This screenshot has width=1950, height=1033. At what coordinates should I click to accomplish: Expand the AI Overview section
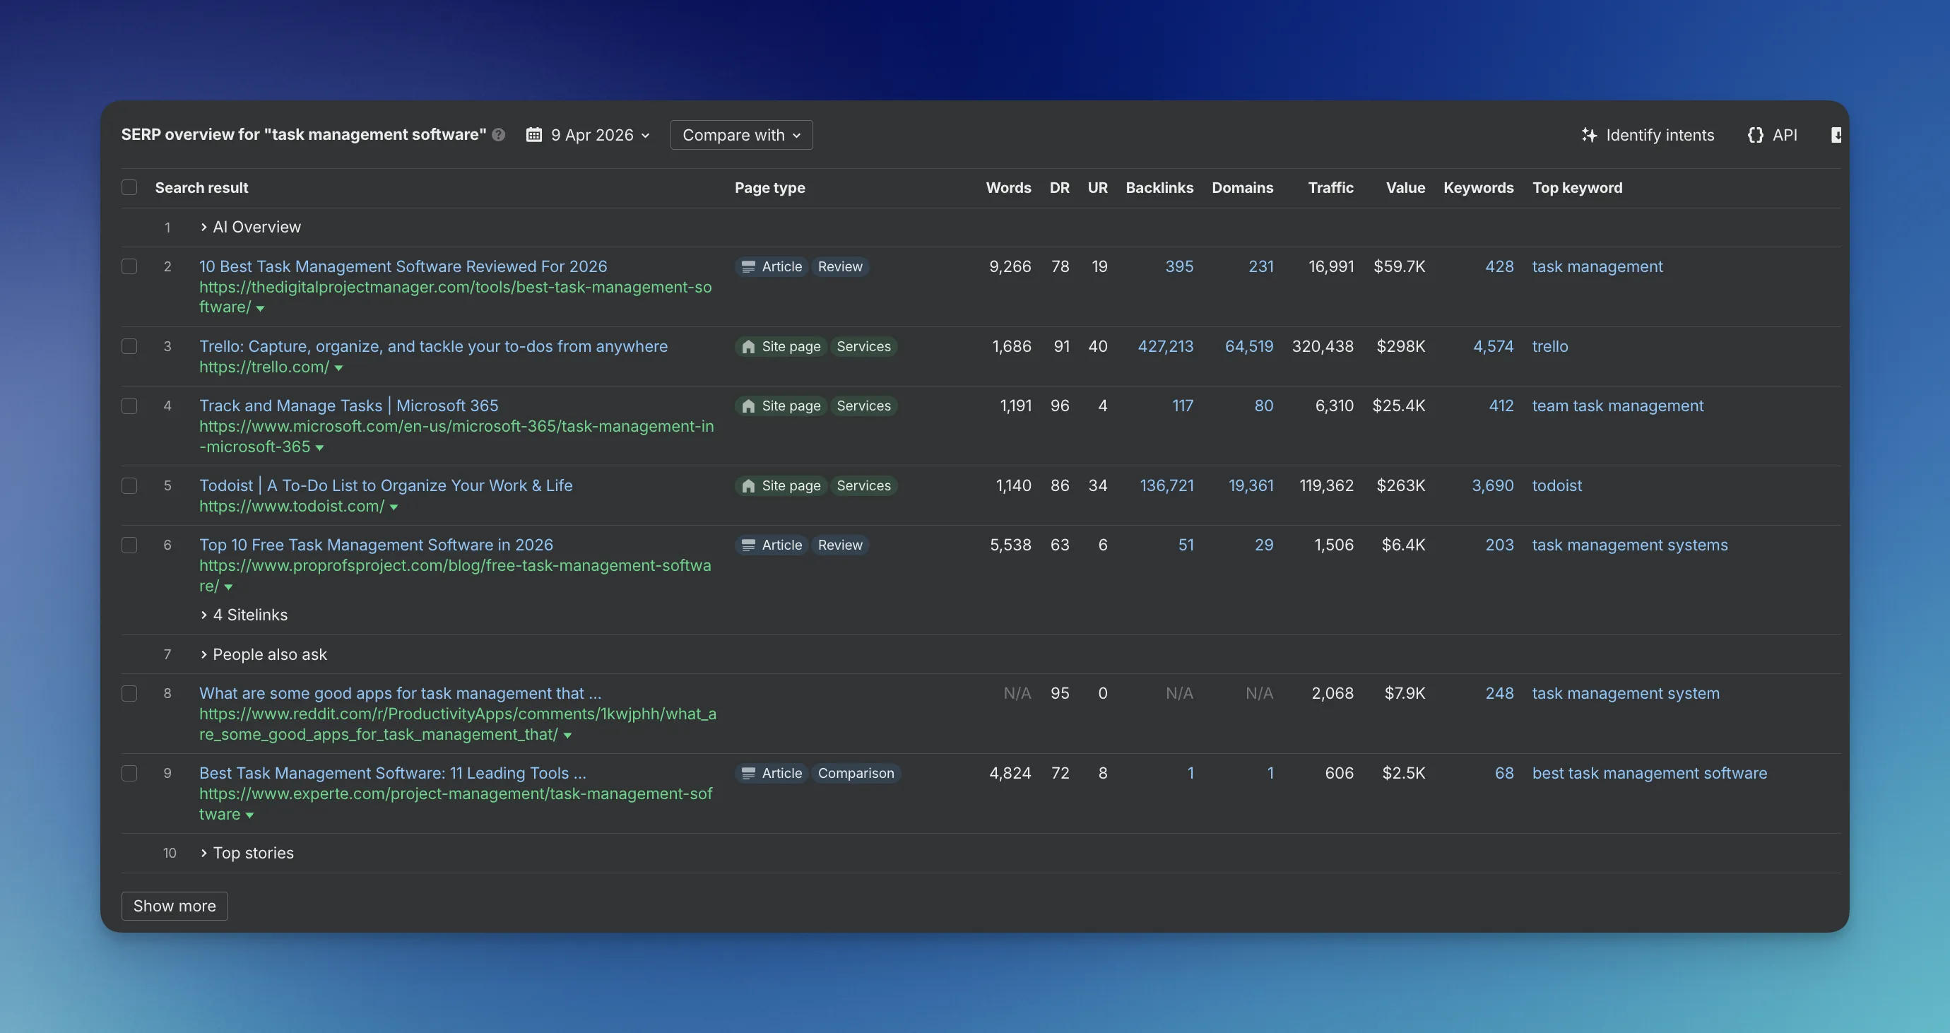[203, 226]
